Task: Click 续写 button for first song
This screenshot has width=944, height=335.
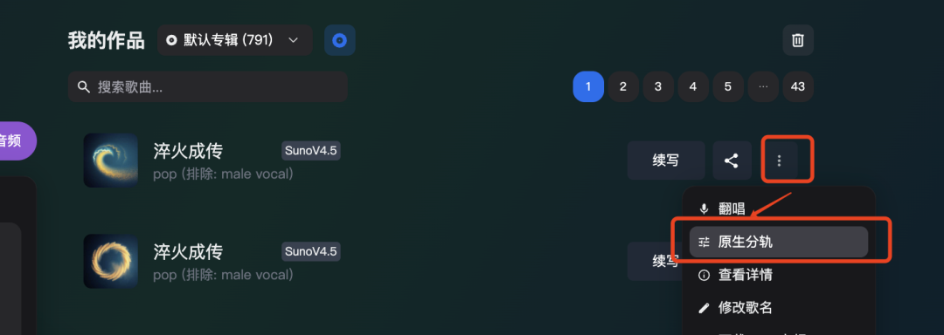Action: coord(666,161)
